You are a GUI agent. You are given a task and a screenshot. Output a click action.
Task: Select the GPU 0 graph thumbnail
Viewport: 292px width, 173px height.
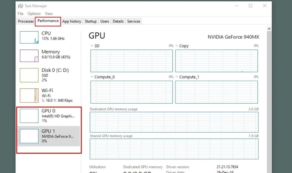[29, 116]
